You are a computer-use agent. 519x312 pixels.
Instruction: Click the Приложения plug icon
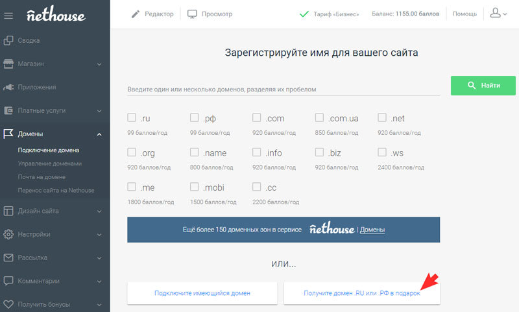8,88
